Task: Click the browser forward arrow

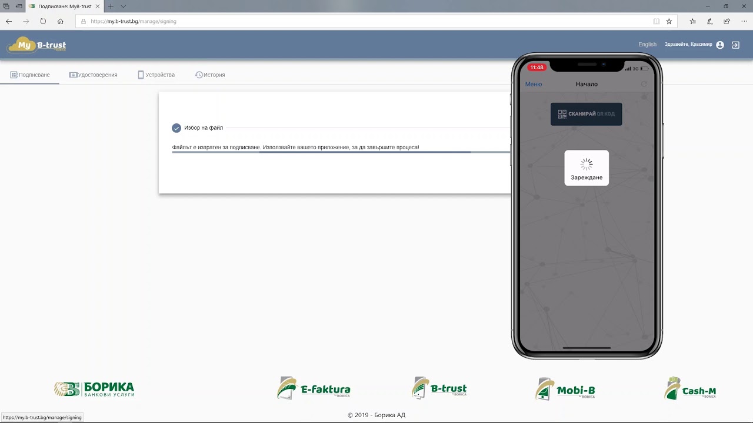Action: pos(26,21)
